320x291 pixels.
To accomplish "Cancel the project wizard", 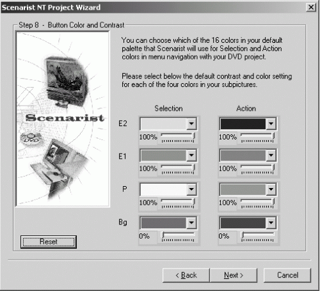I will 287,275.
